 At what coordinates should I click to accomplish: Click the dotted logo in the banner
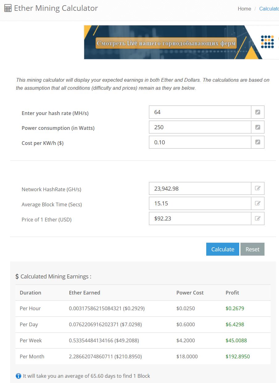pyautogui.click(x=267, y=42)
